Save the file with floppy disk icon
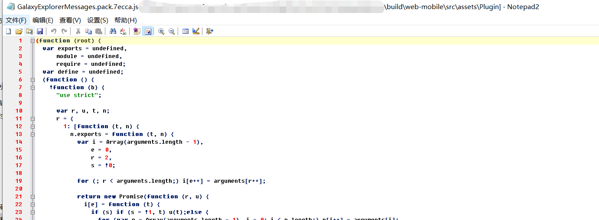This screenshot has width=599, height=220. [39, 31]
